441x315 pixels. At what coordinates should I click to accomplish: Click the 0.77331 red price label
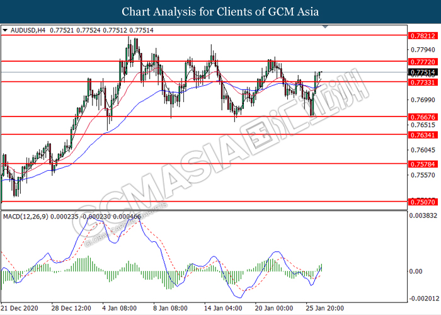423,82
